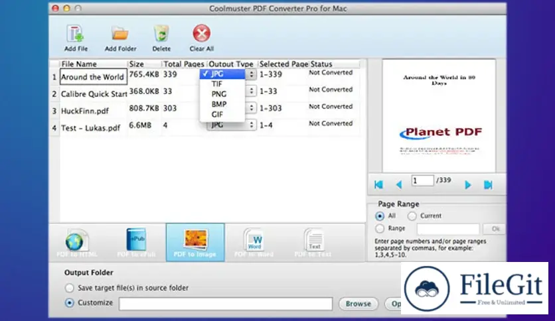Select the PDF to HTML conversion mode
The image size is (555, 321).
[x=76, y=243]
